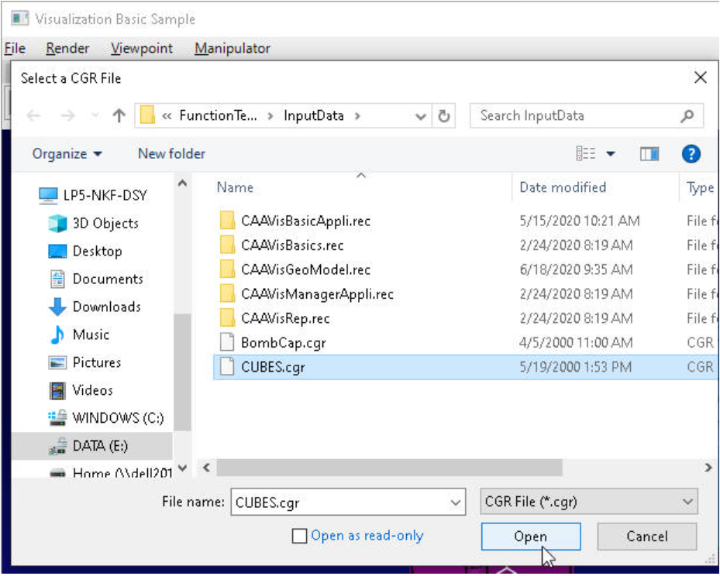The image size is (720, 576).
Task: Open the CGR File type filter dropdown
Action: (589, 502)
